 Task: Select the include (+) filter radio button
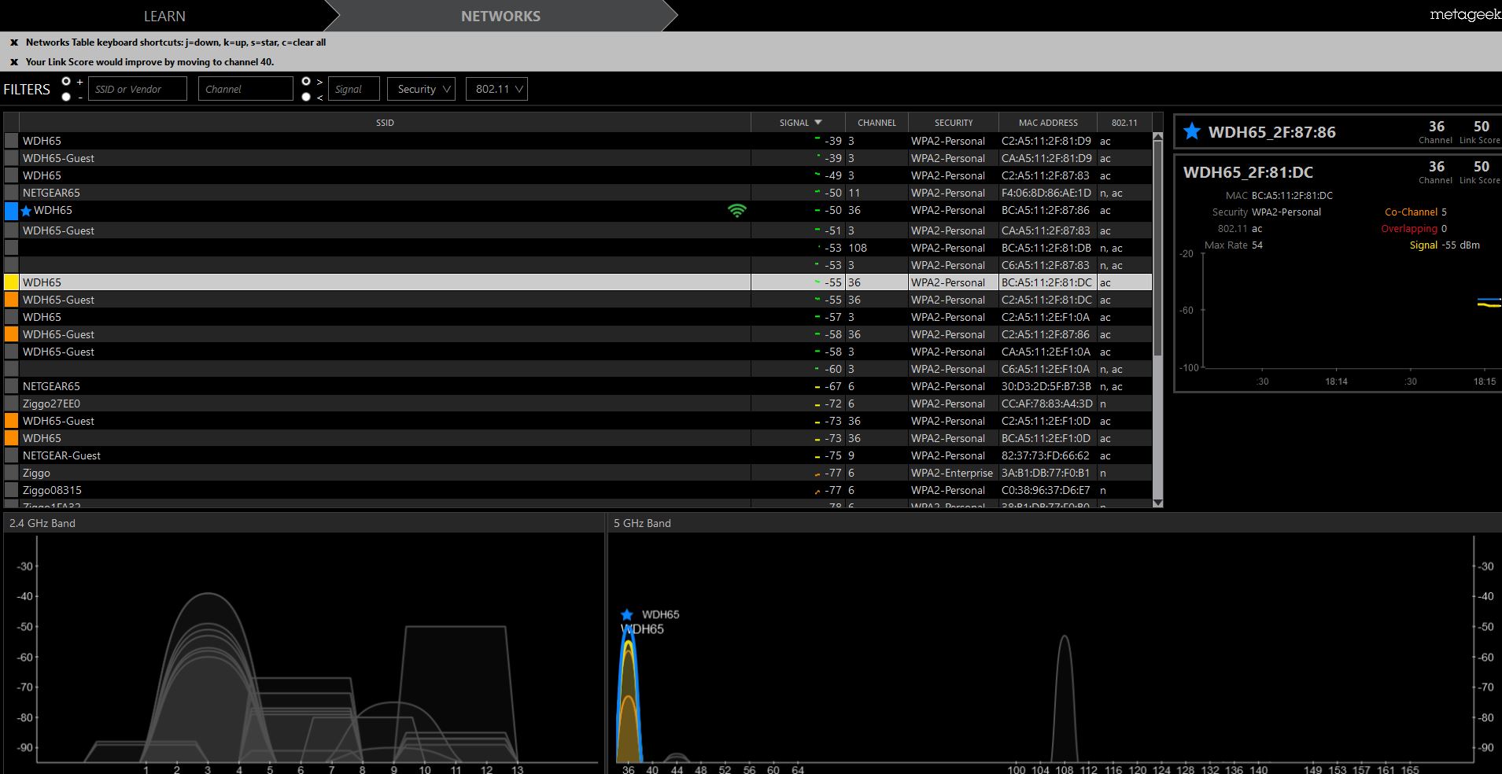[x=66, y=81]
